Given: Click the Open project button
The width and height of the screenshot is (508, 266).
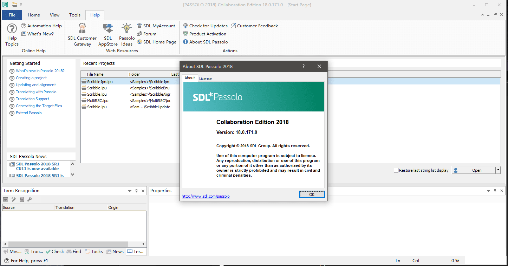Looking at the screenshot, I should point(473,170).
